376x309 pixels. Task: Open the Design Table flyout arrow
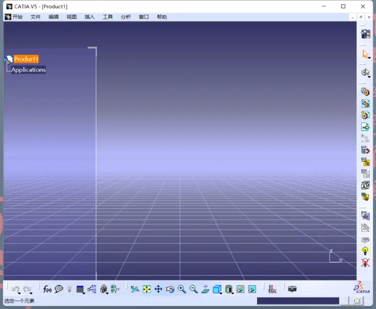pos(84,293)
